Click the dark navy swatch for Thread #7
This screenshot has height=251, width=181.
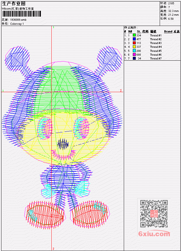(x=134, y=58)
